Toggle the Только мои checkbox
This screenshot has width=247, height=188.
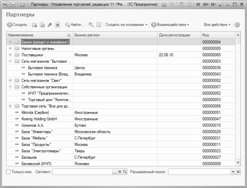tap(8, 172)
